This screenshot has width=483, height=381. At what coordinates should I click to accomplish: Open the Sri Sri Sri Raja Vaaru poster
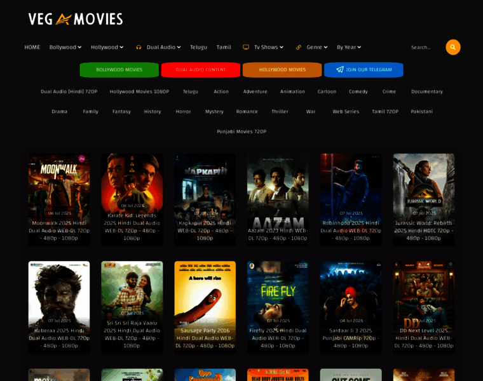pyautogui.click(x=132, y=307)
